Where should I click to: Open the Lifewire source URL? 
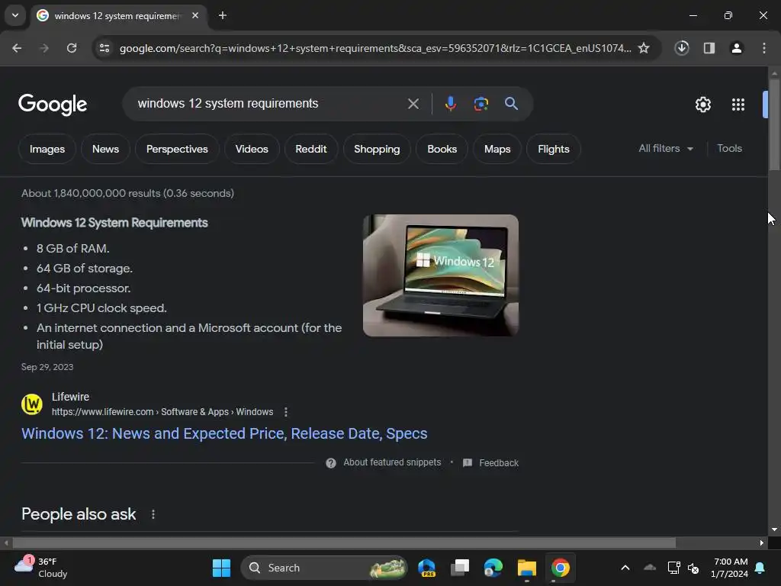(162, 412)
